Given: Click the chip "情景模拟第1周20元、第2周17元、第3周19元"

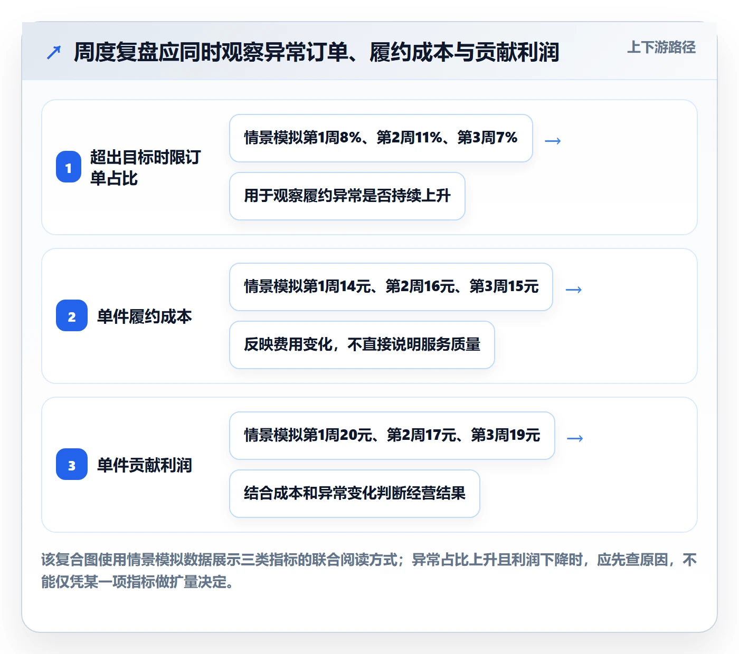Looking at the screenshot, I should tap(392, 436).
